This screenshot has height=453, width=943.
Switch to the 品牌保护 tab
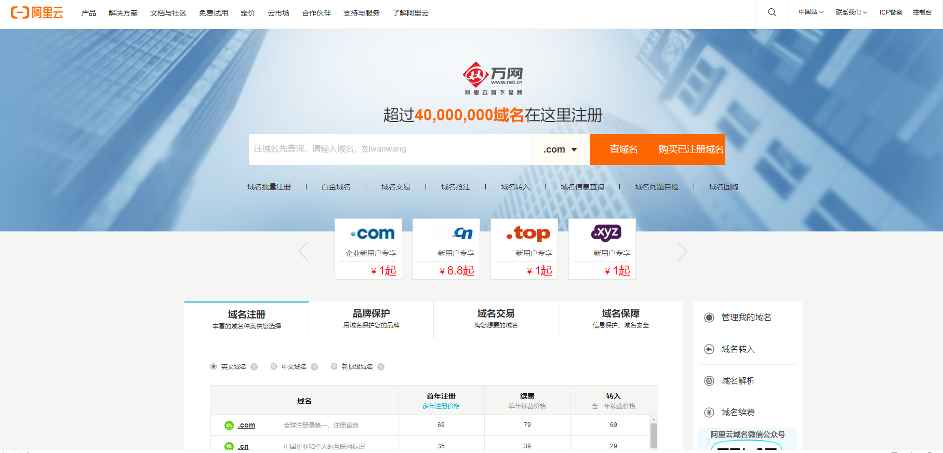(x=371, y=319)
